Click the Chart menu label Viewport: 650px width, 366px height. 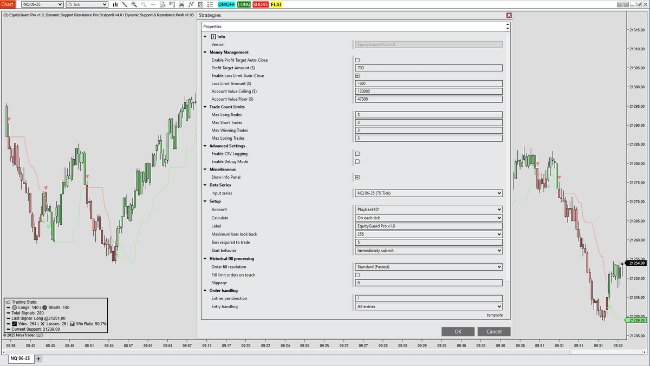[8, 4]
